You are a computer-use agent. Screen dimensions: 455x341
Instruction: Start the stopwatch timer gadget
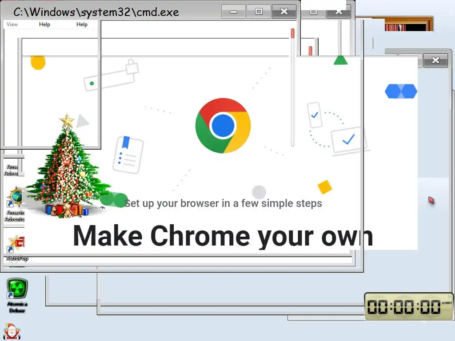(447, 303)
